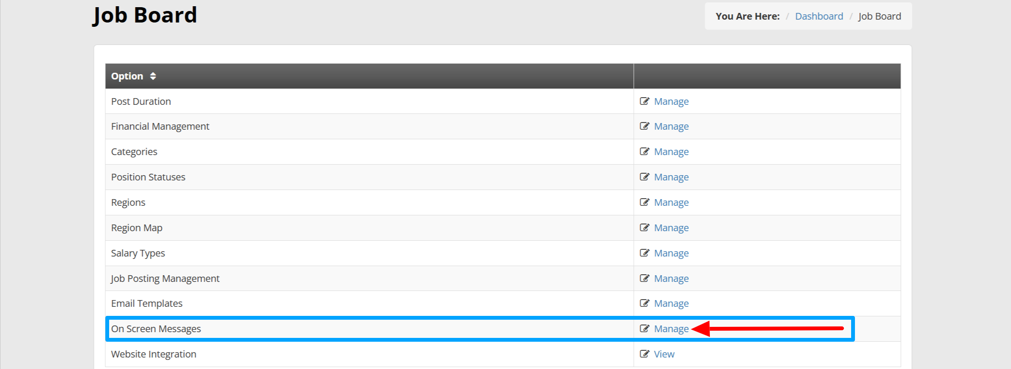Select the Region Map row text
The height and width of the screenshot is (369, 1011).
pos(136,228)
